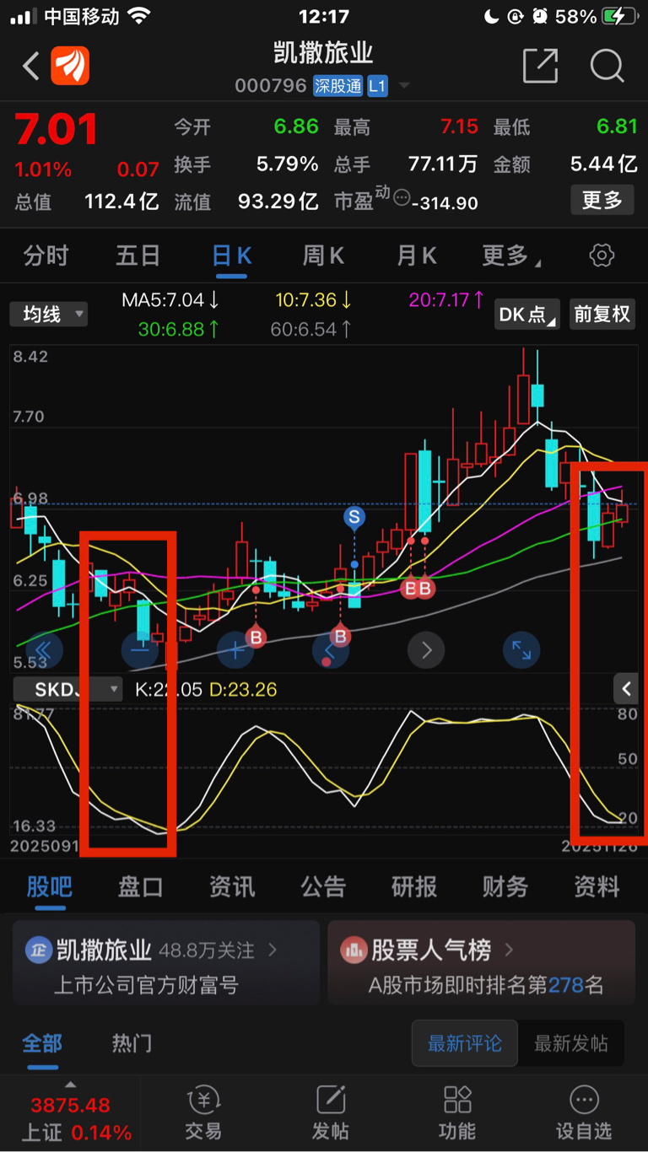Tap the 股票人气榜 red icon
Viewport: 648px width, 1152px height.
pos(353,950)
